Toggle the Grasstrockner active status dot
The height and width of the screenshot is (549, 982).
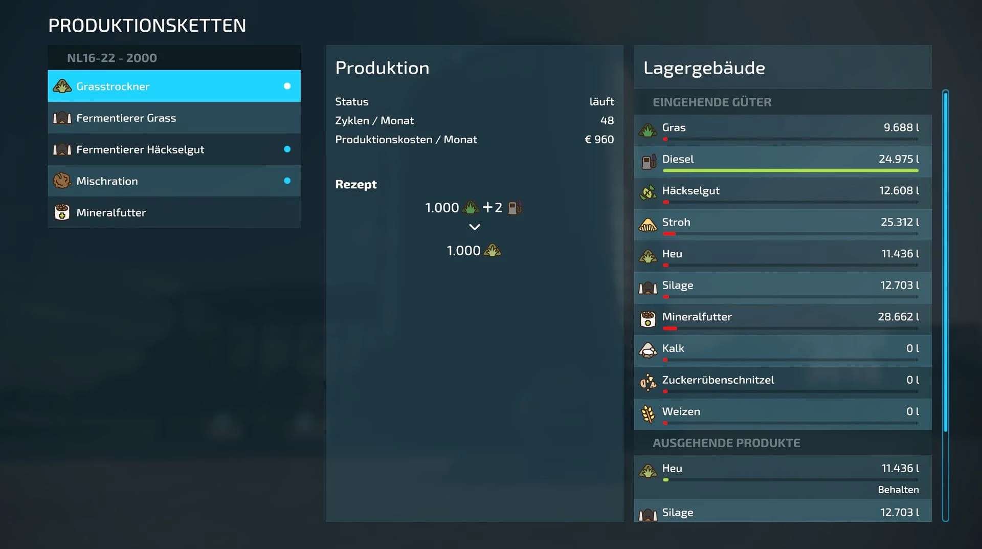point(287,86)
